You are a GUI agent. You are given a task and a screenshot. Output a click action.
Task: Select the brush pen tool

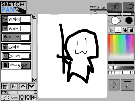tap(114, 7)
